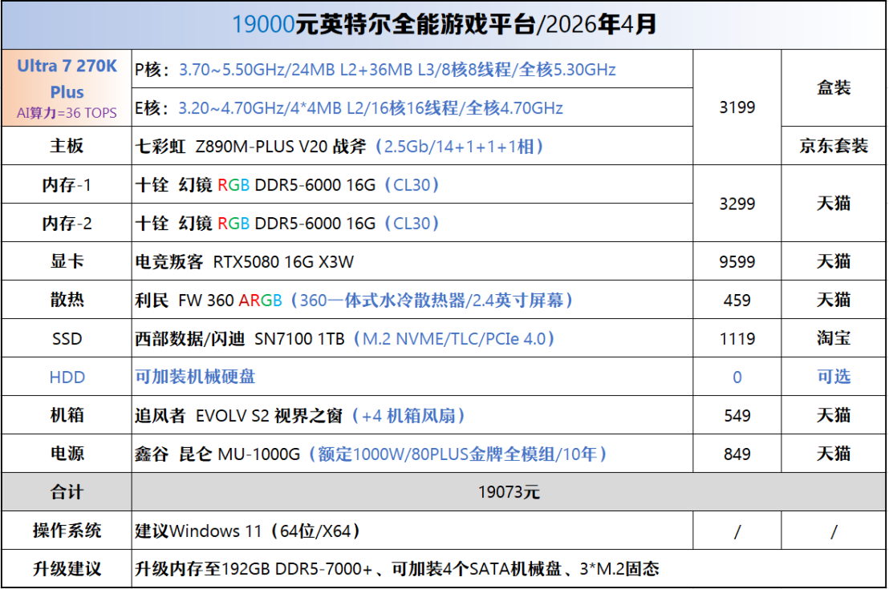Click 西部数据/闪迪 SN7100 1TB cell

pyautogui.click(x=412, y=339)
